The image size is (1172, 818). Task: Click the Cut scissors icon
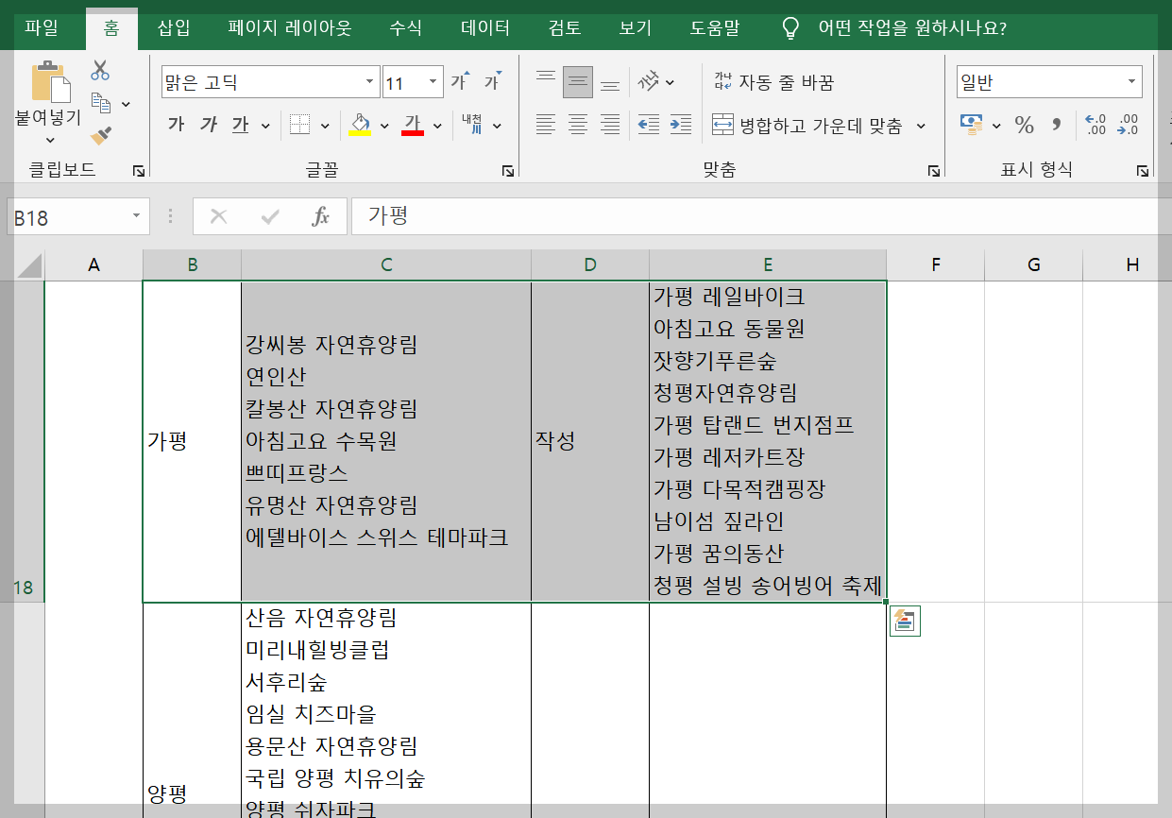(x=98, y=68)
